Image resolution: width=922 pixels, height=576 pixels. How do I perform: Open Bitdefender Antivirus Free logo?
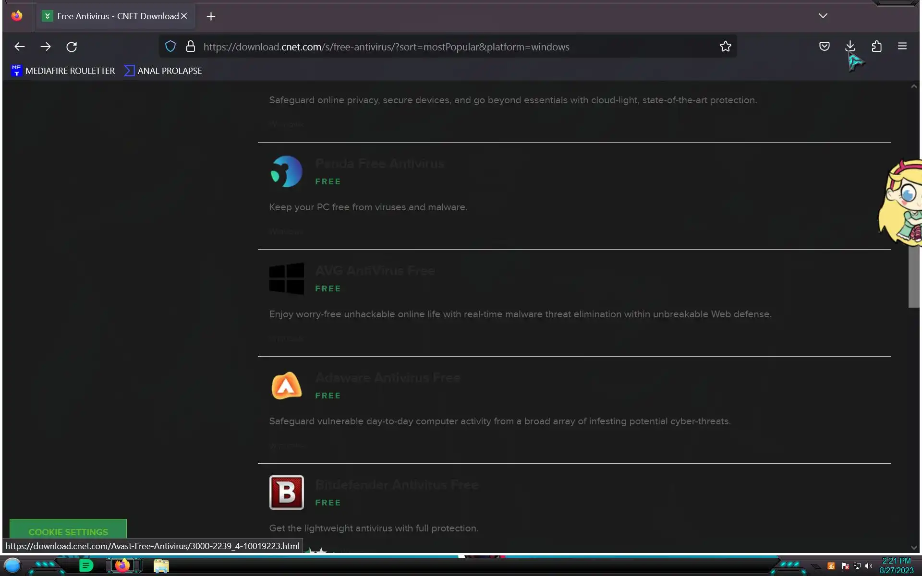(286, 492)
